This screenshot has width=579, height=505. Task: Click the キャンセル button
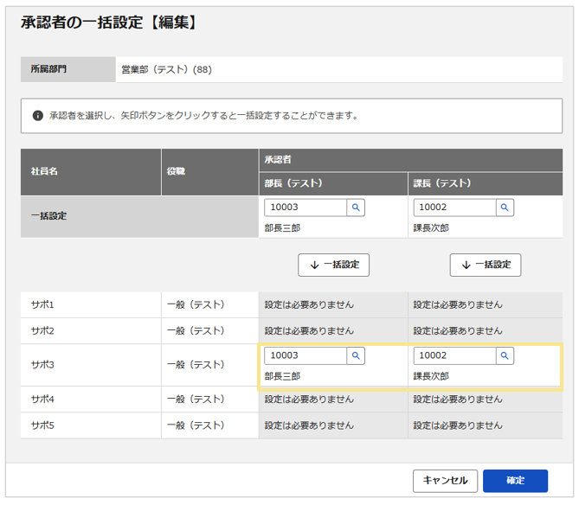(x=445, y=481)
